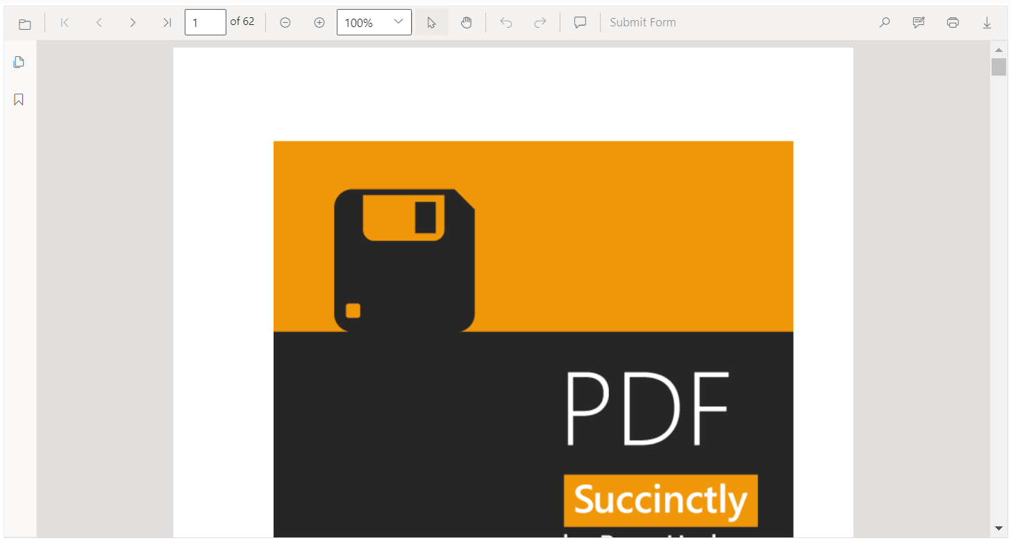Screen dimensions: 1011x543
Task: Add a comment with the speech bubble icon
Action: tap(580, 23)
